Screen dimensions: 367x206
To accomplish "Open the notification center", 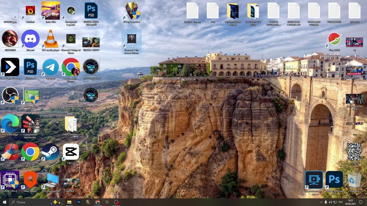I will (x=361, y=202).
